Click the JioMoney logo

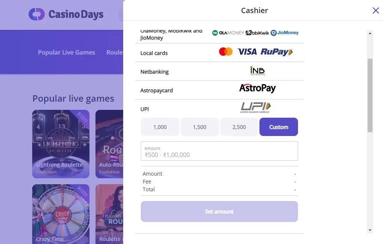pos(285,33)
